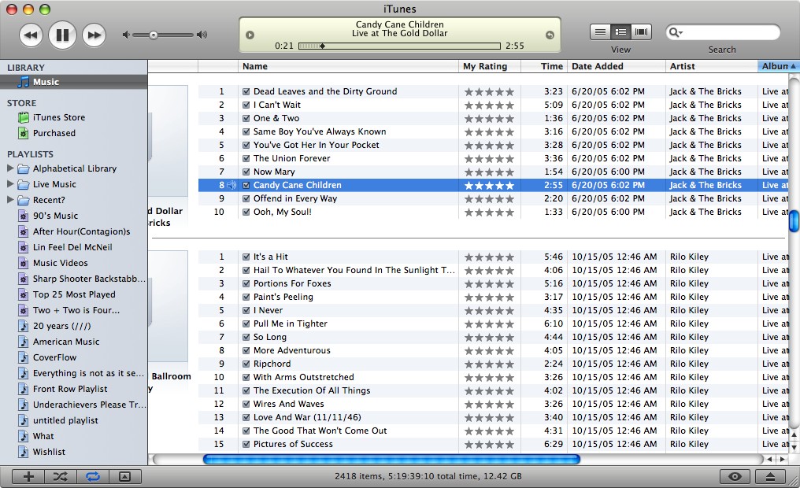This screenshot has width=800, height=488.
Task: Select the song Offend in Every Way
Action: (x=295, y=199)
